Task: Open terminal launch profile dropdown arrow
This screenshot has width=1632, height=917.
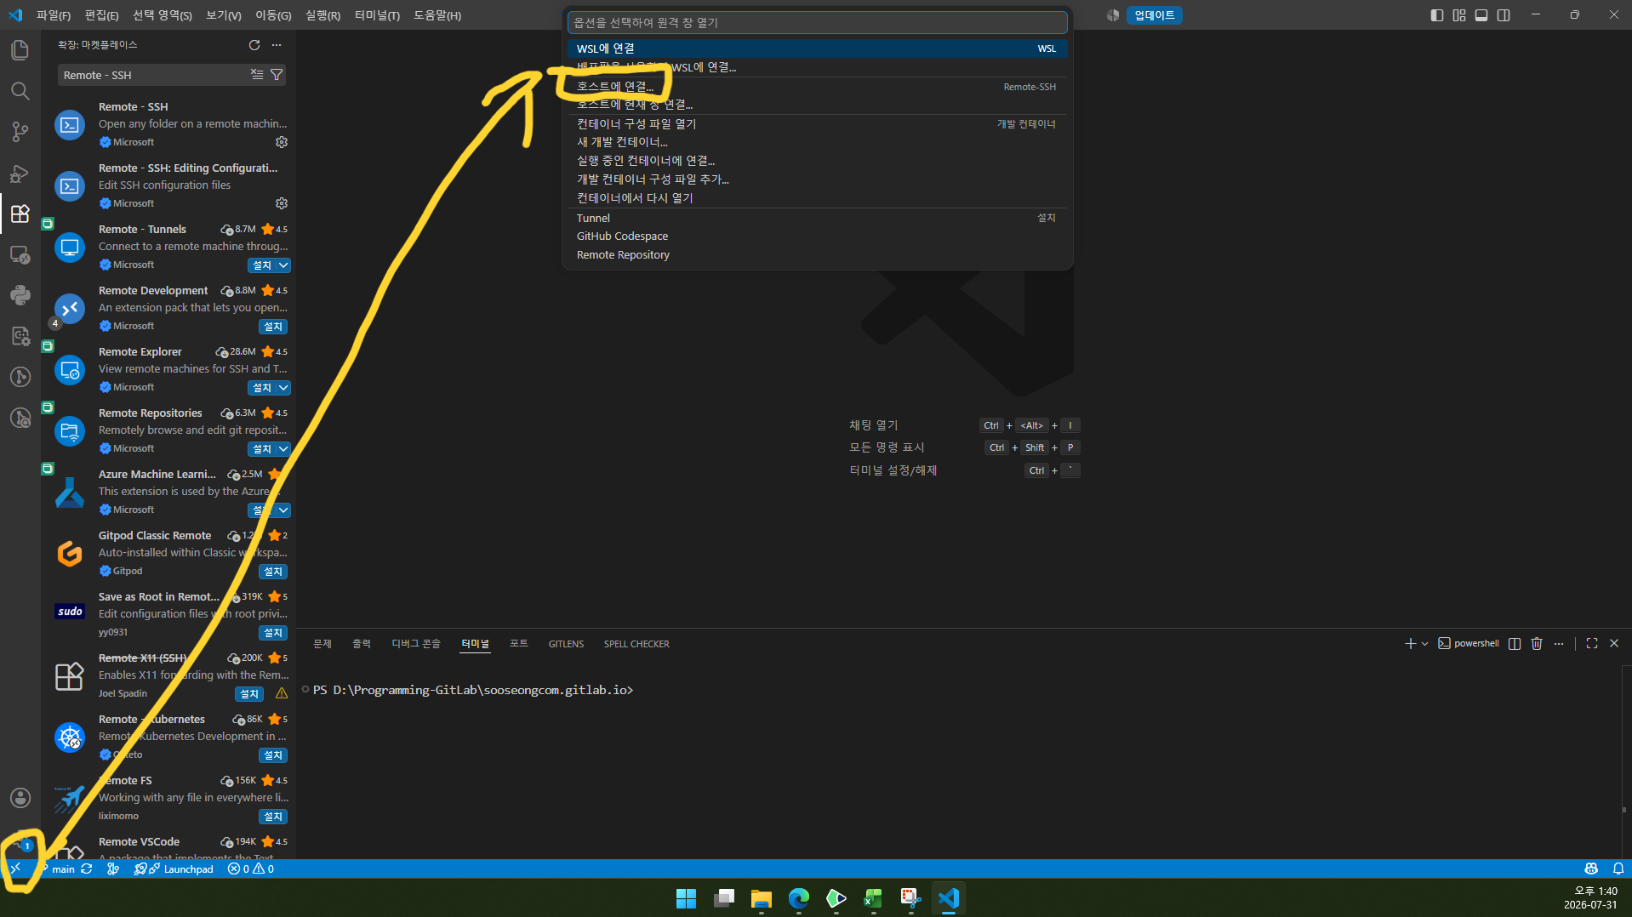Action: [x=1424, y=644]
